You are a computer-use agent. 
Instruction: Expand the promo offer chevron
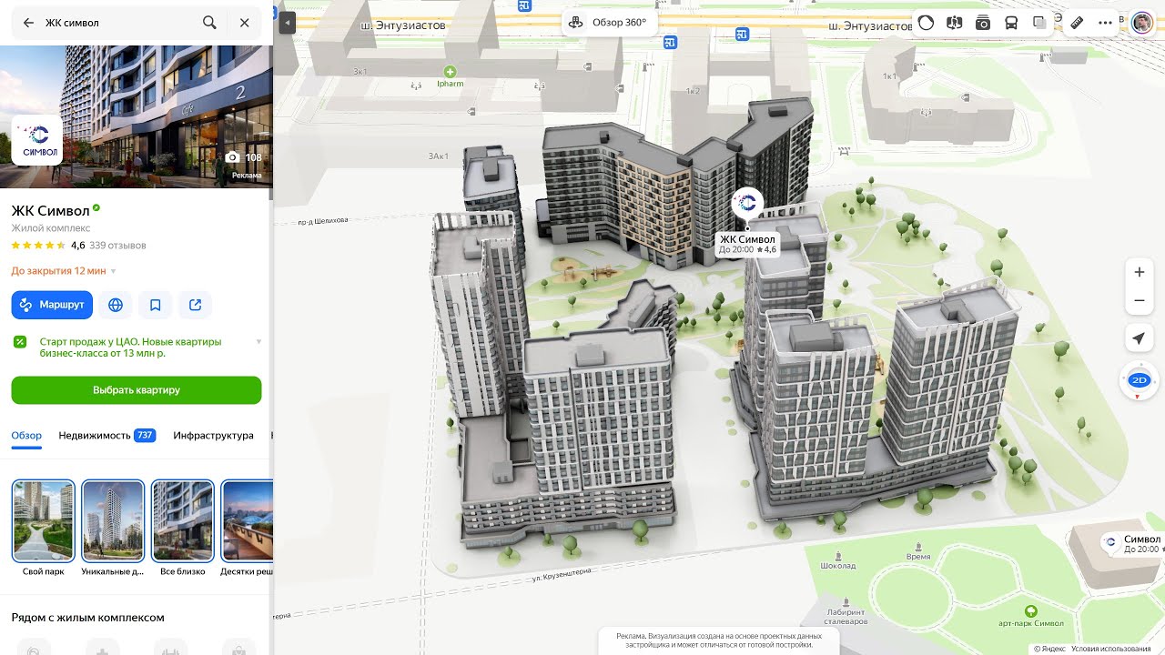258,342
